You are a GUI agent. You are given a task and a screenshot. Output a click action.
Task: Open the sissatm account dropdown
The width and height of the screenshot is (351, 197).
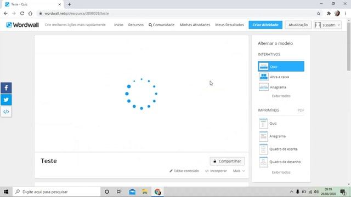point(328,25)
